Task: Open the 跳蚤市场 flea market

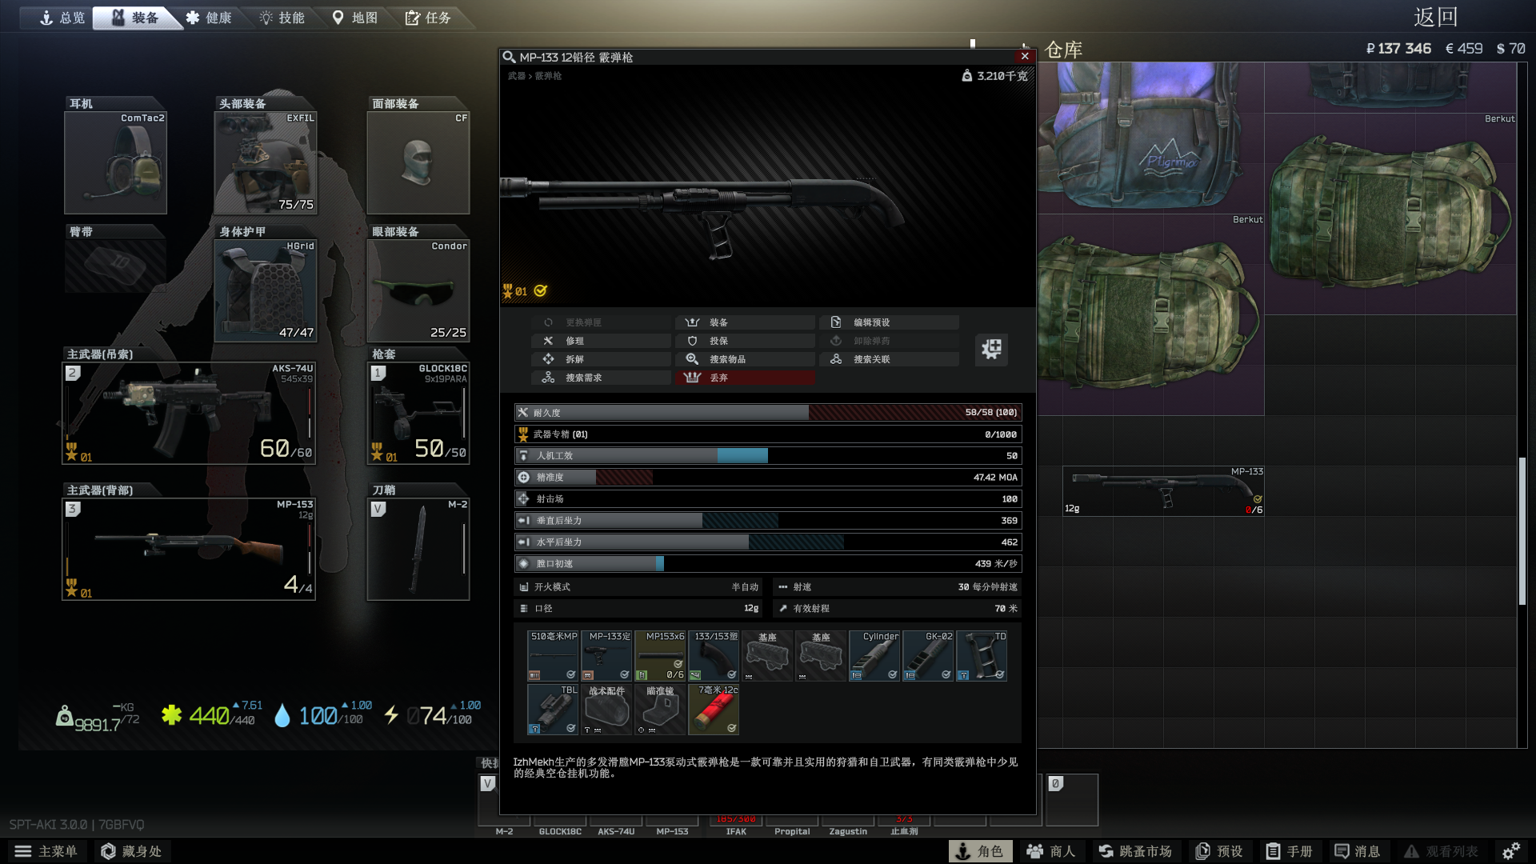Action: (x=1134, y=851)
